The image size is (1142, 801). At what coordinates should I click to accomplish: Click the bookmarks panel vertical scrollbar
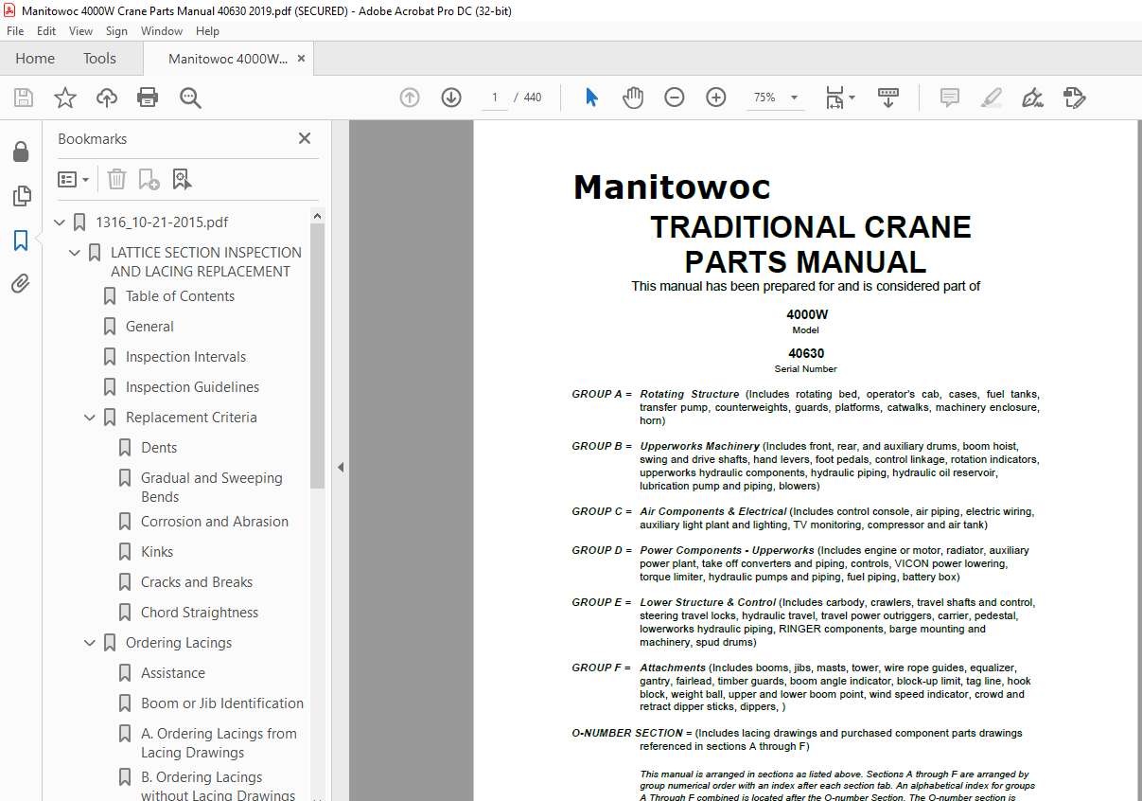[x=318, y=356]
